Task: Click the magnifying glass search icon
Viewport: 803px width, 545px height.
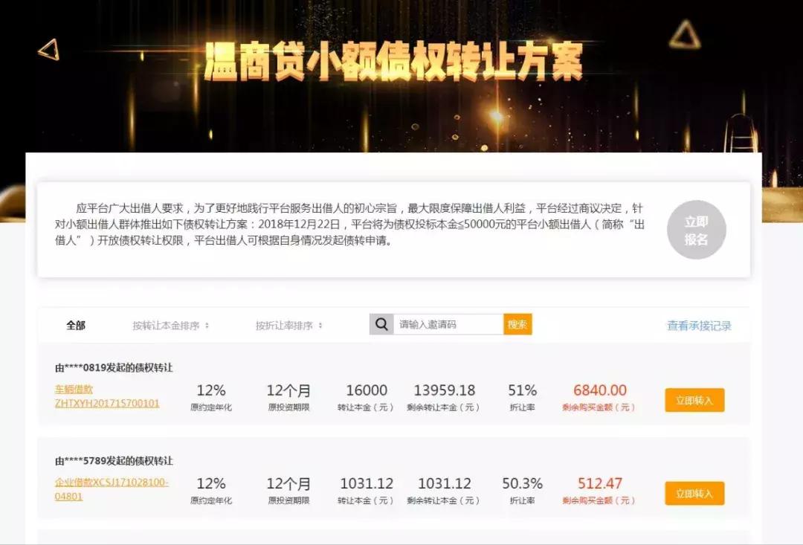Action: click(381, 323)
